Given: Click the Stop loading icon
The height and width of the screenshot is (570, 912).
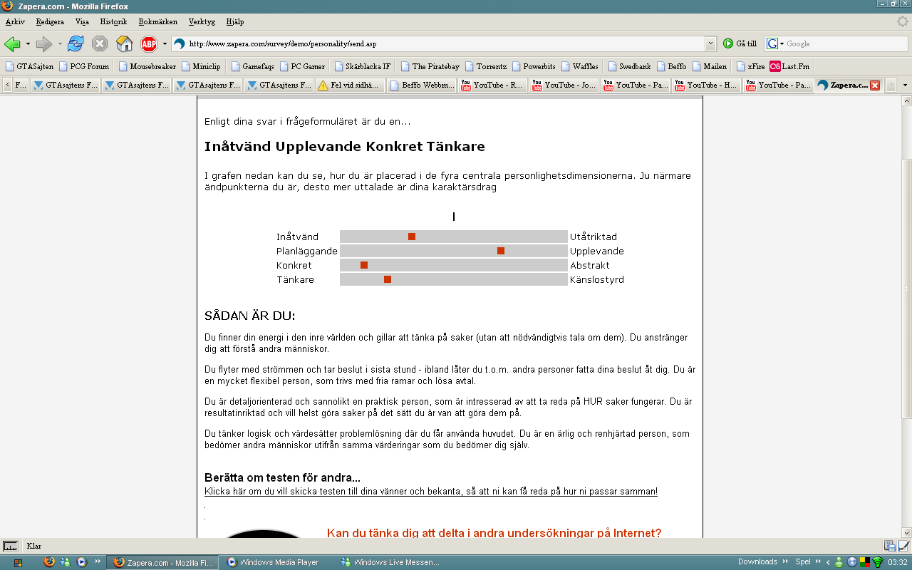Looking at the screenshot, I should click(100, 43).
